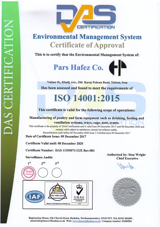Open the www.dascertification.co.uk web link
The height and width of the screenshot is (227, 160).
tap(86, 221)
